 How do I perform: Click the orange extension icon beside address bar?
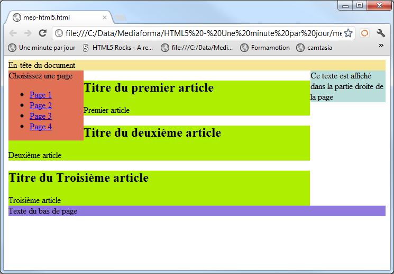click(364, 33)
